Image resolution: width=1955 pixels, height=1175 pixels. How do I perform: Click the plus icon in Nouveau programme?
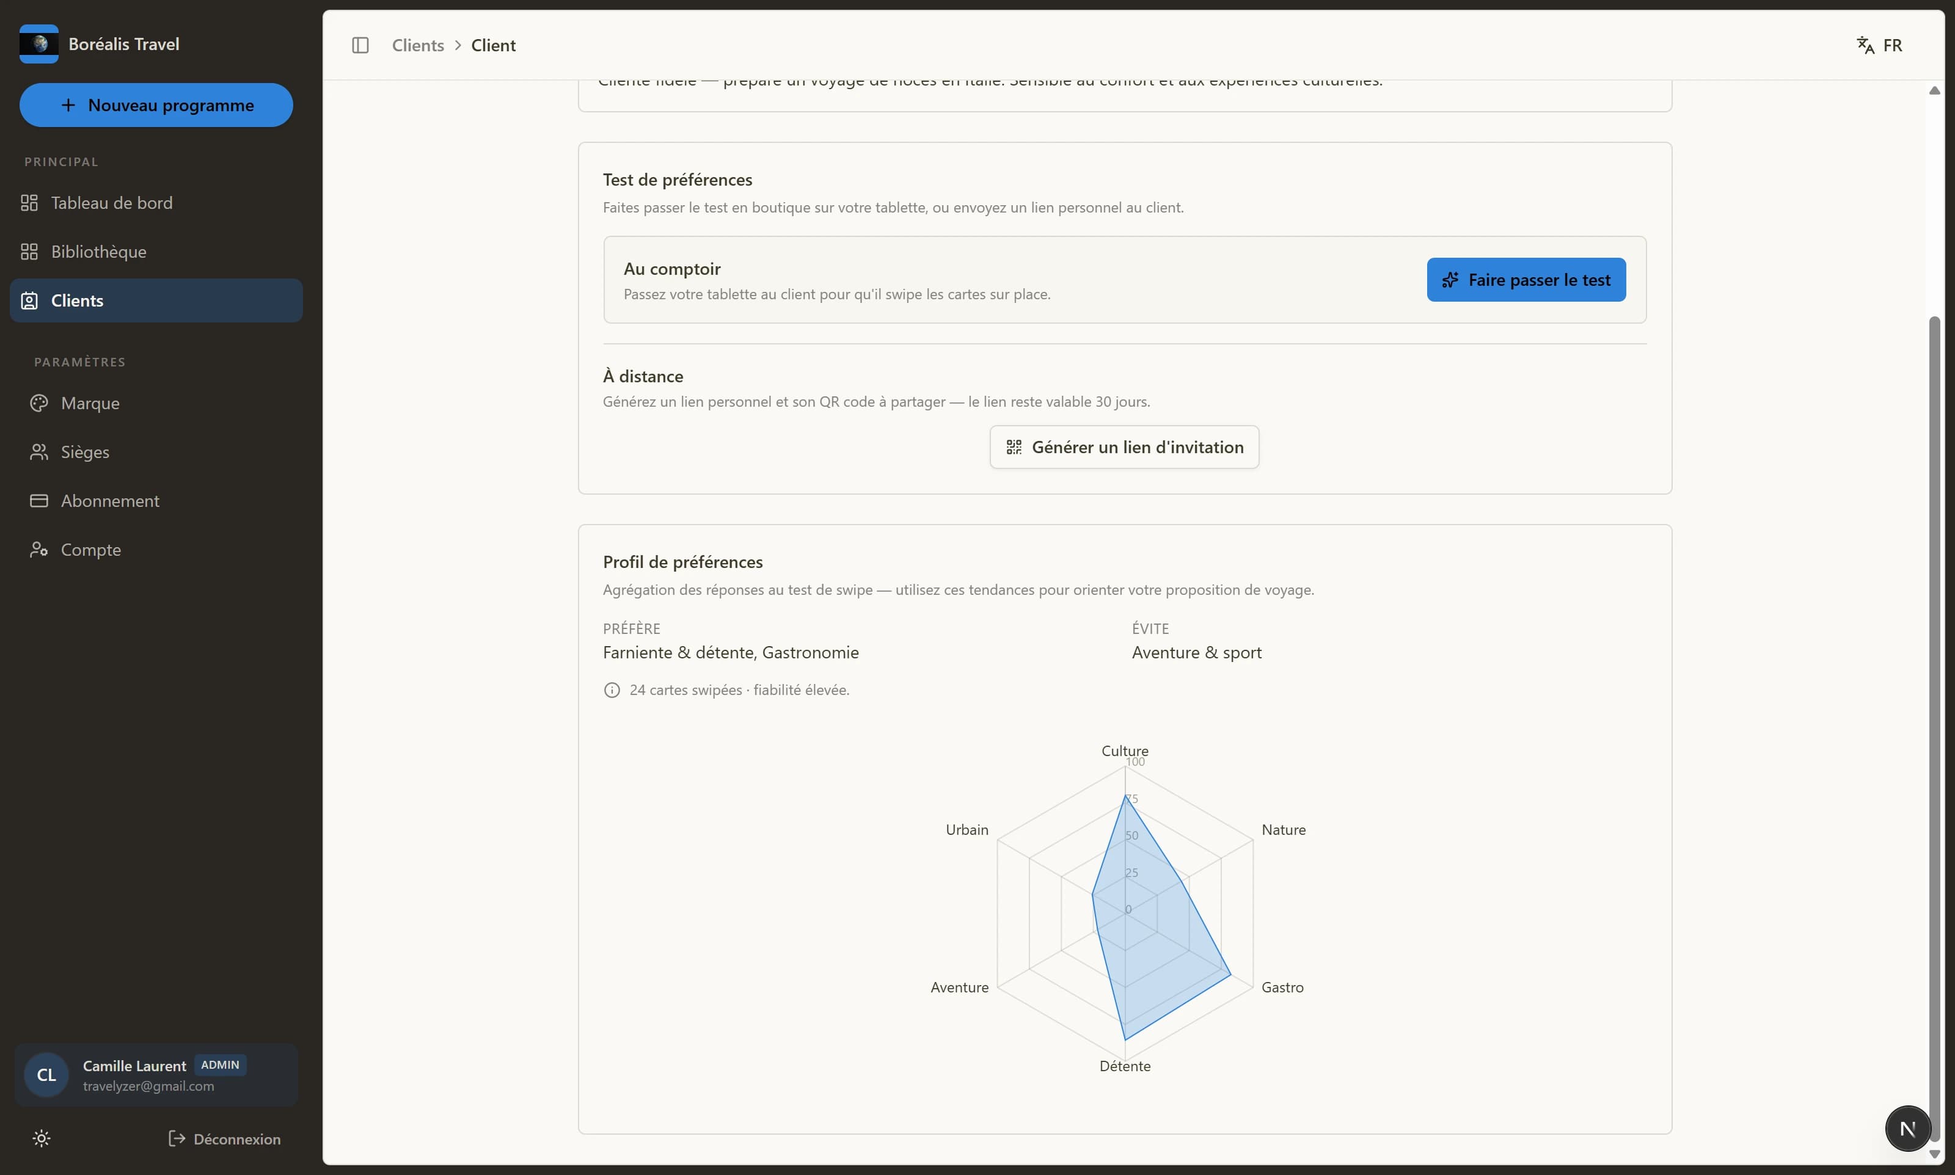(x=69, y=105)
